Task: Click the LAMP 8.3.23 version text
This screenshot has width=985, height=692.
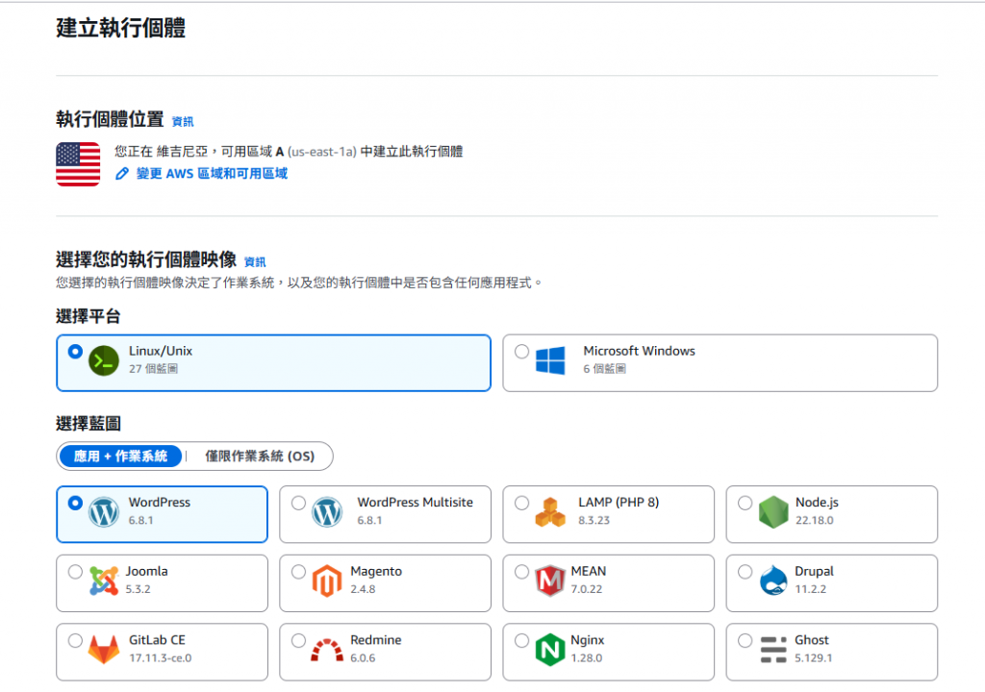Action: pos(594,520)
